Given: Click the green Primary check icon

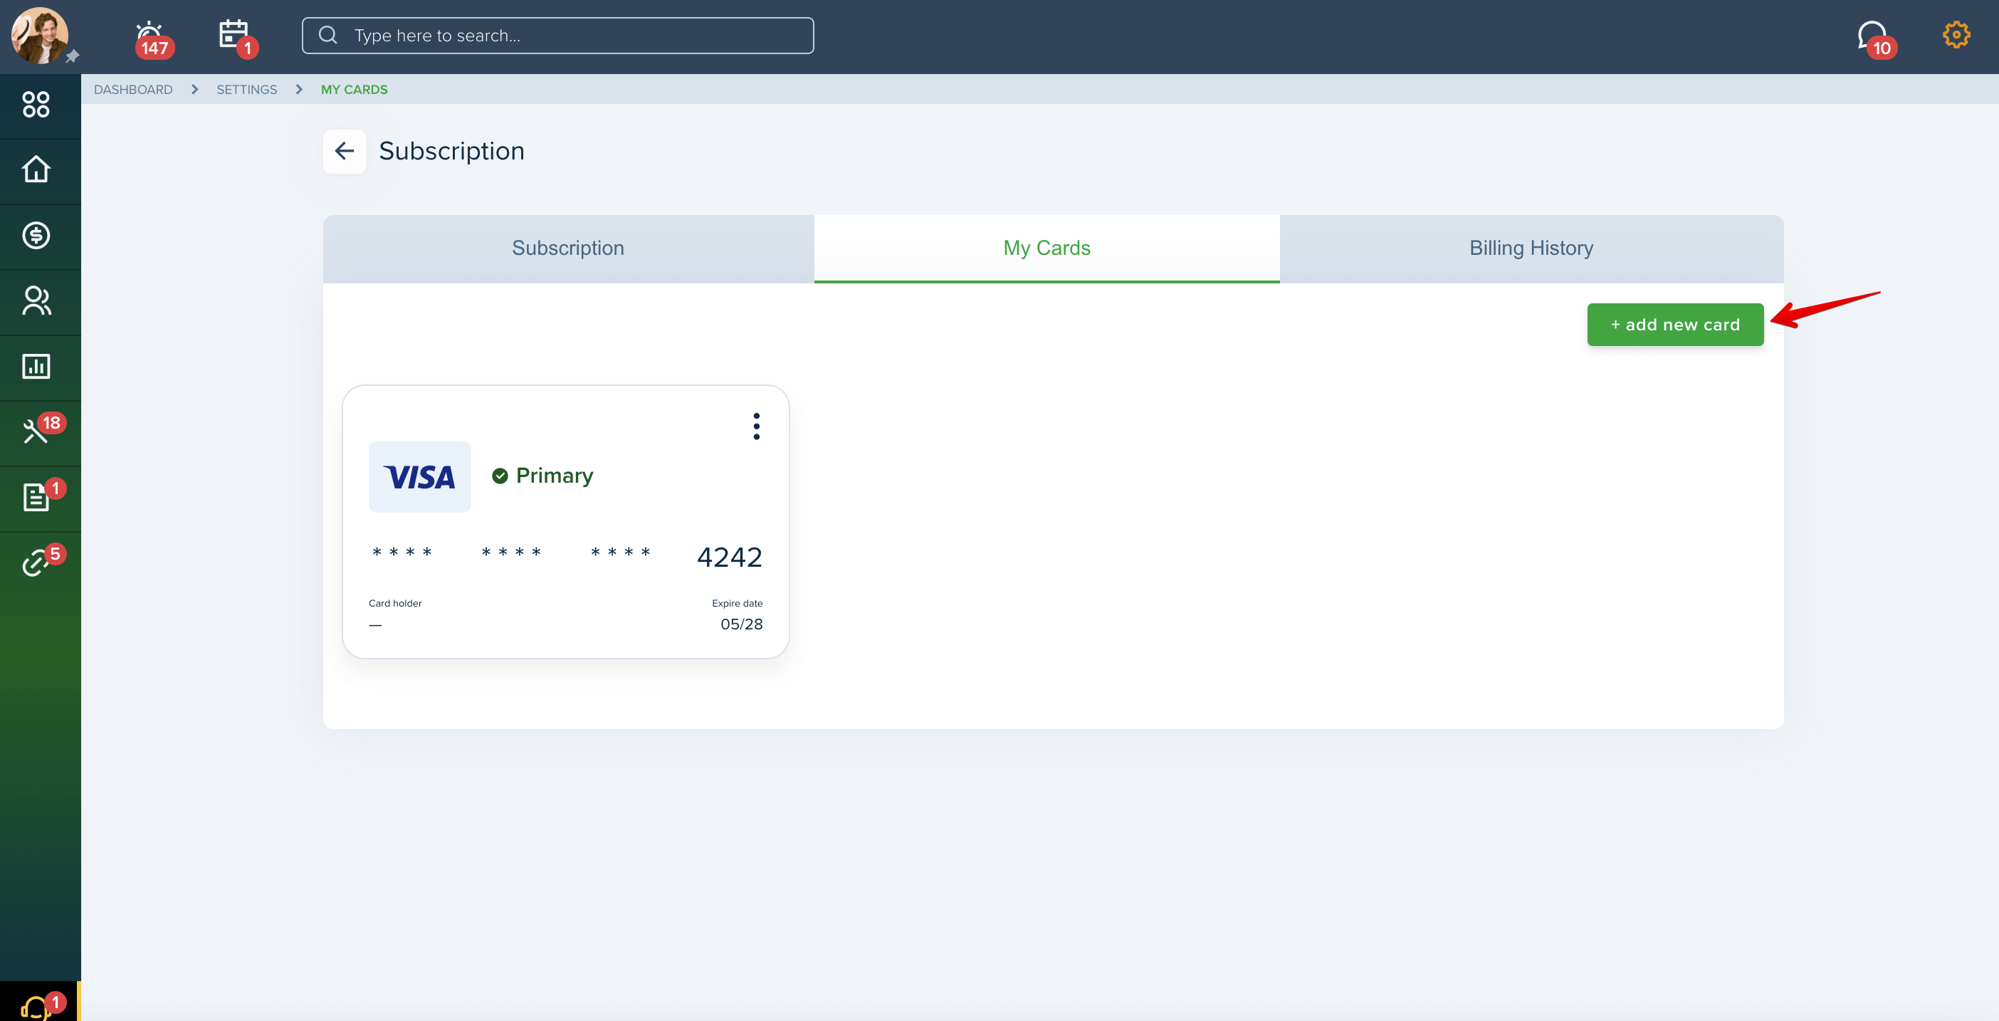Looking at the screenshot, I should click(x=500, y=476).
